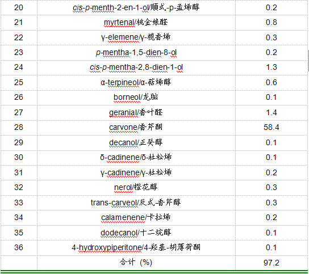Click row number 20 cell
This screenshot has height=274, width=309.
click(x=19, y=8)
